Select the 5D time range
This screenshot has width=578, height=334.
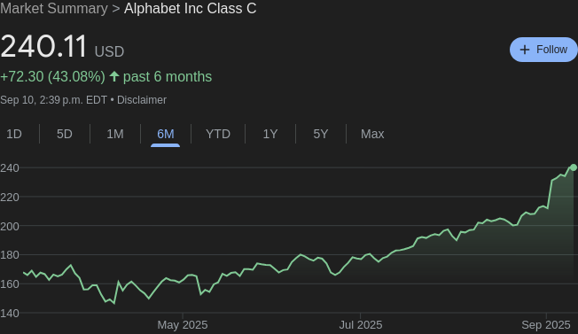click(x=65, y=134)
